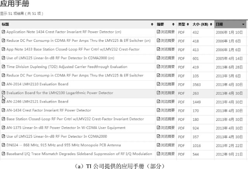Click abstract icon in AN-2246 LMH2121 row
248x169 pixels.
click(x=158, y=101)
